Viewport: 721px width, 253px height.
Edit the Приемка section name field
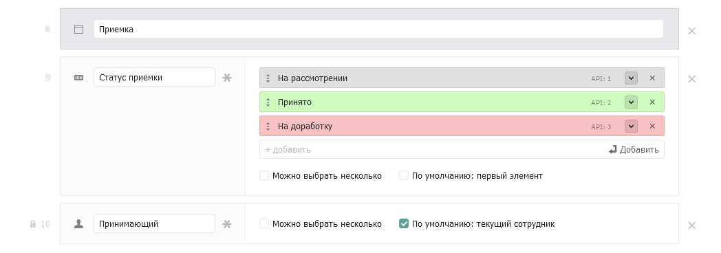click(378, 29)
